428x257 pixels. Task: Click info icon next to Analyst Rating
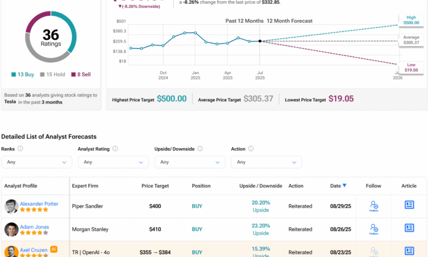click(x=115, y=149)
